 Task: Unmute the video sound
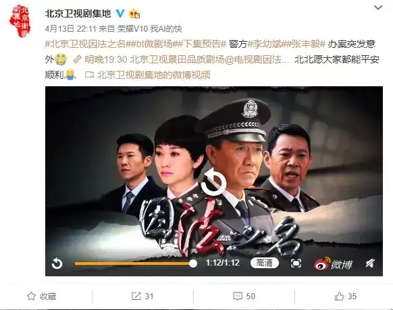[370, 263]
